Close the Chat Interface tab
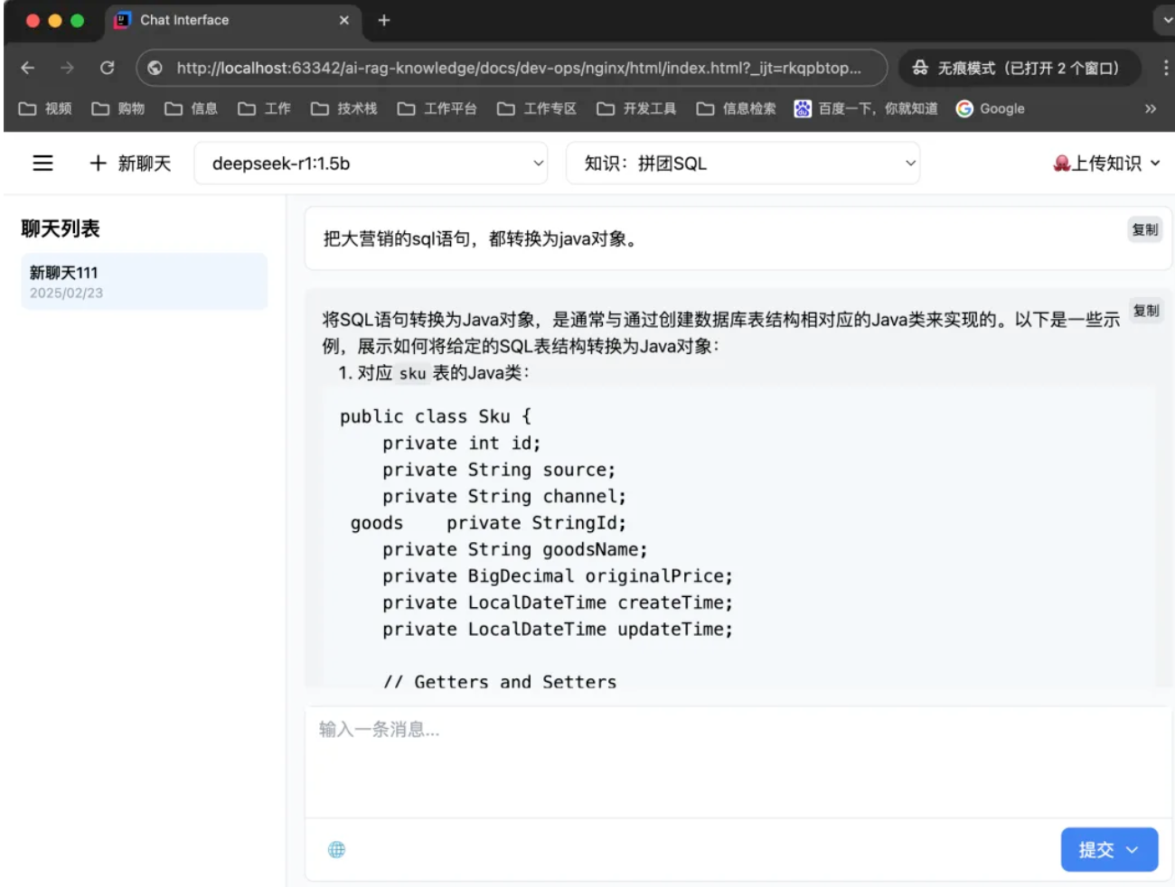Screen dimensions: 1175x887 point(344,20)
